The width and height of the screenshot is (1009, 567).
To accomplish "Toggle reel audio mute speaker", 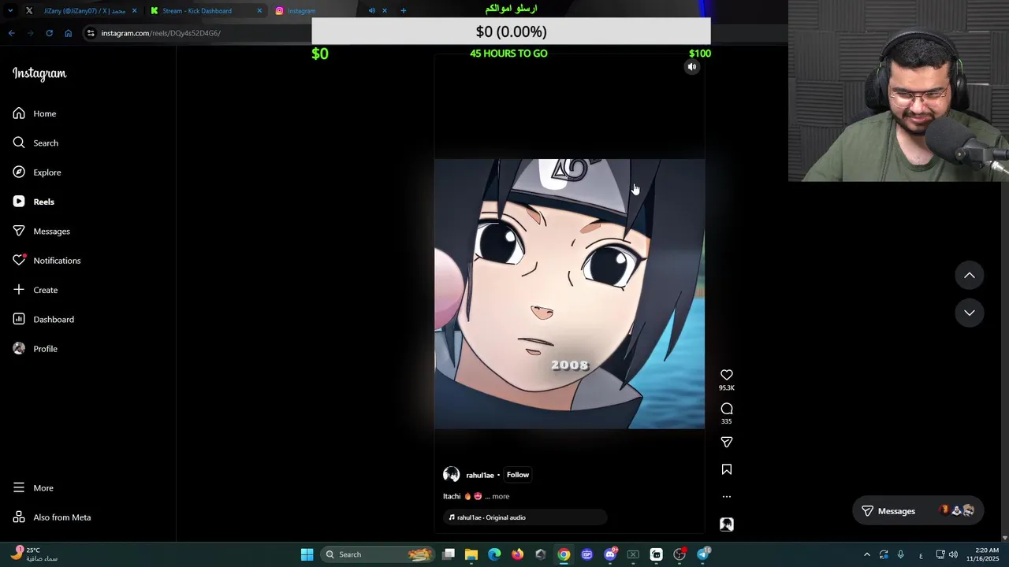I will 692,67.
